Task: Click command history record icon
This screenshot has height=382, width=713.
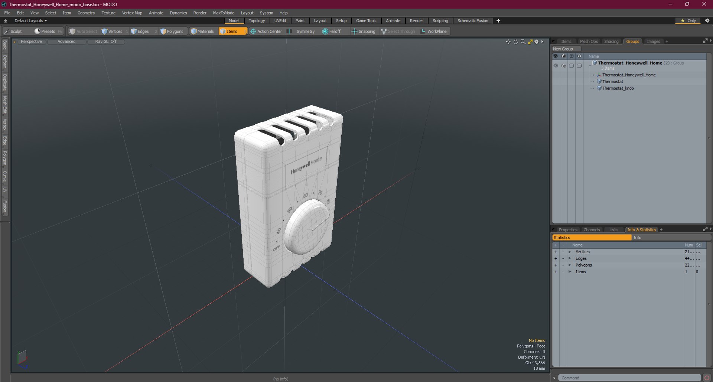Action: click(707, 378)
